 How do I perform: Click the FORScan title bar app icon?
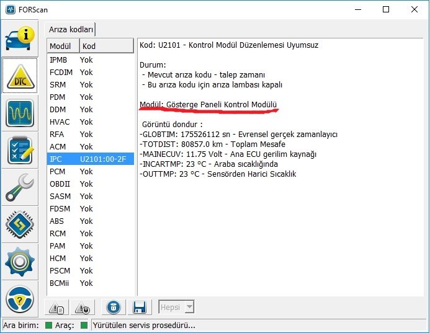pyautogui.click(x=11, y=9)
